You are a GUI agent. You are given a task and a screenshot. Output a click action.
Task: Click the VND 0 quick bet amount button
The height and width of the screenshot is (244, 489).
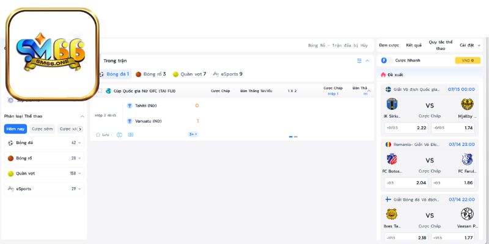pos(468,60)
